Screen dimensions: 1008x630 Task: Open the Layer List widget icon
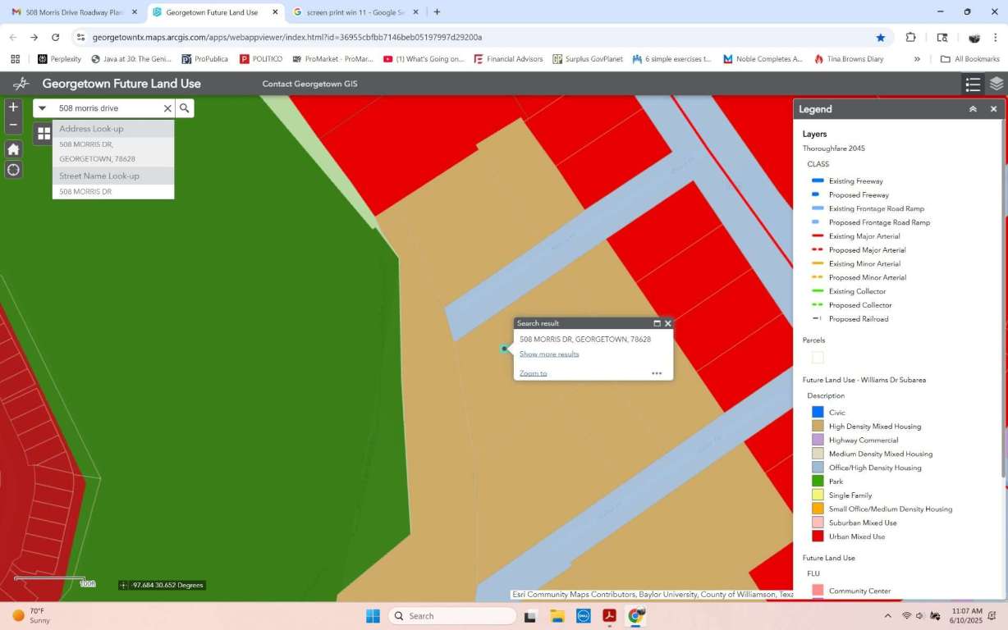pos(996,84)
